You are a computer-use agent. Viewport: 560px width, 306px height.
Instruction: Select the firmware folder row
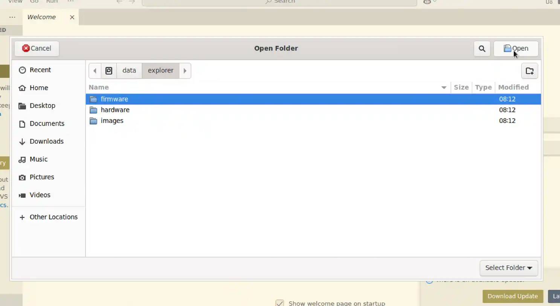313,99
